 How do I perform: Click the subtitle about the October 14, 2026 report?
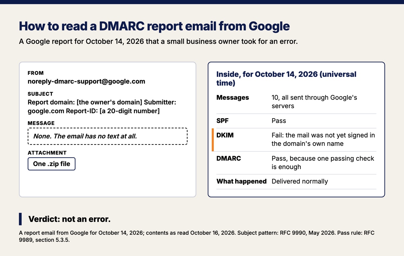pos(158,42)
